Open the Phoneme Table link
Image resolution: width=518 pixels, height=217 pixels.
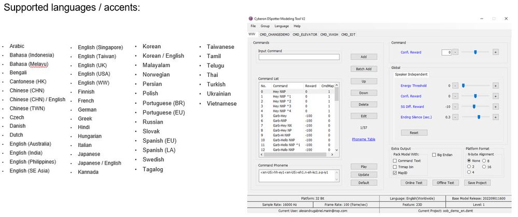363,139
